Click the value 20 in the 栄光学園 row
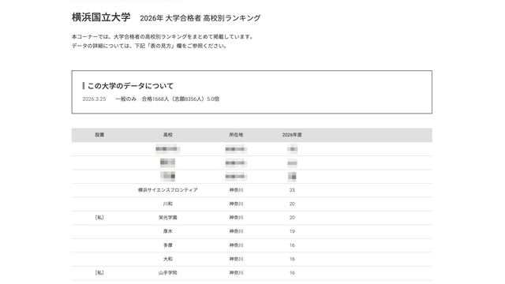 tap(292, 218)
